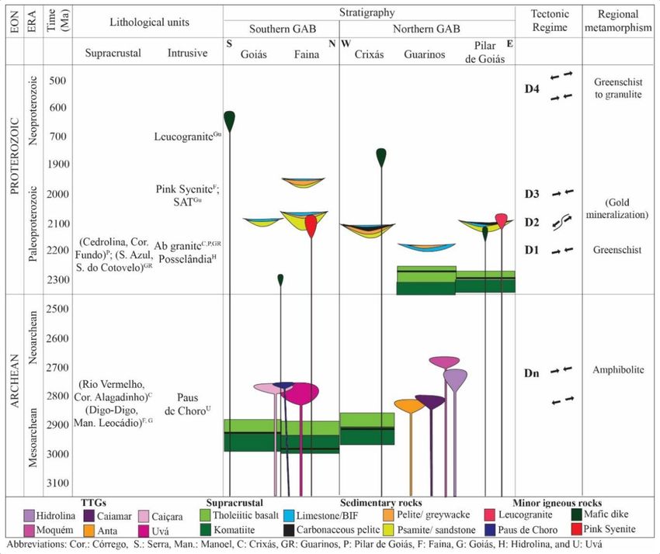This screenshot has width=660, height=554.
Task: Select the Psamite/sandstone yellow swatch
Action: point(389,530)
